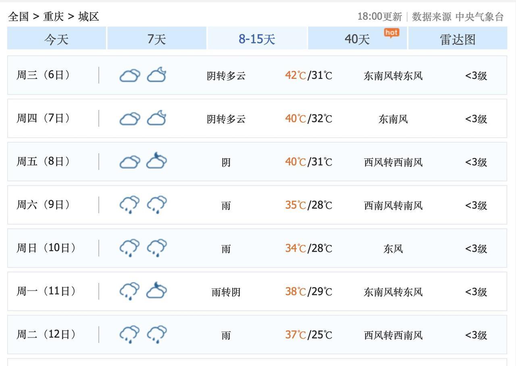This screenshot has width=516, height=366.
Task: Select the 8-15天 tab
Action: 257,39
